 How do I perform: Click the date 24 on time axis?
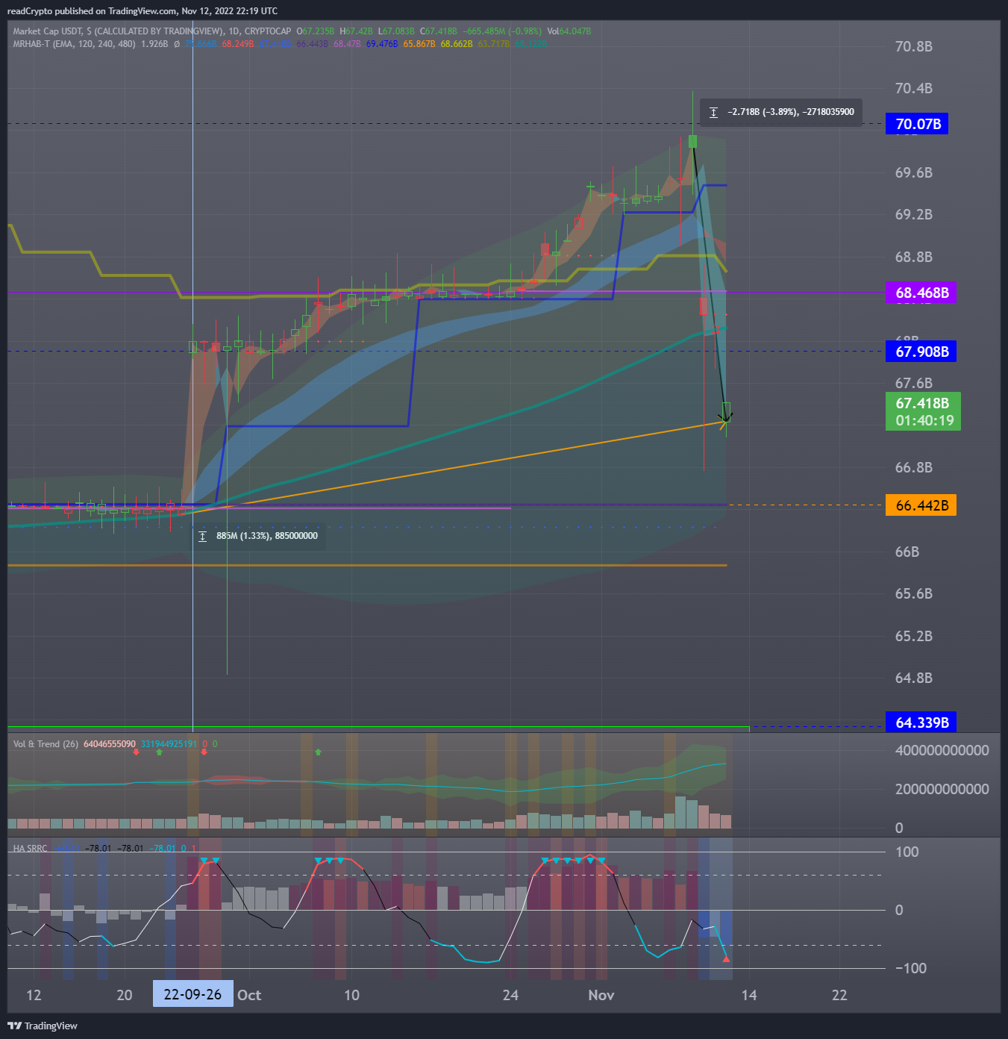tap(510, 995)
